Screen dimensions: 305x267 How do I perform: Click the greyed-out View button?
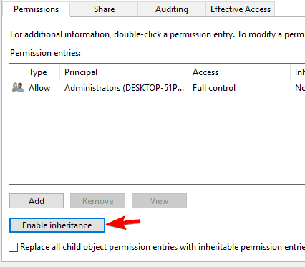point(159,200)
